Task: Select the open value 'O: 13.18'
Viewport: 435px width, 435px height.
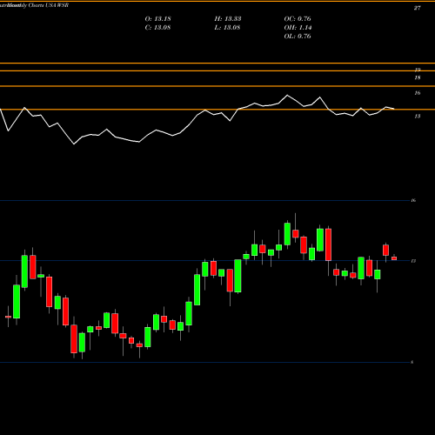Action: pos(157,19)
